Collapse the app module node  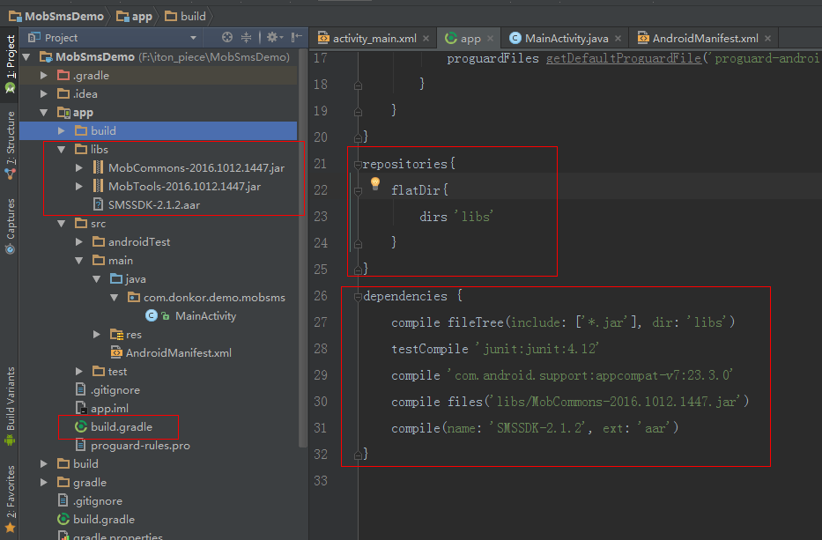click(44, 112)
